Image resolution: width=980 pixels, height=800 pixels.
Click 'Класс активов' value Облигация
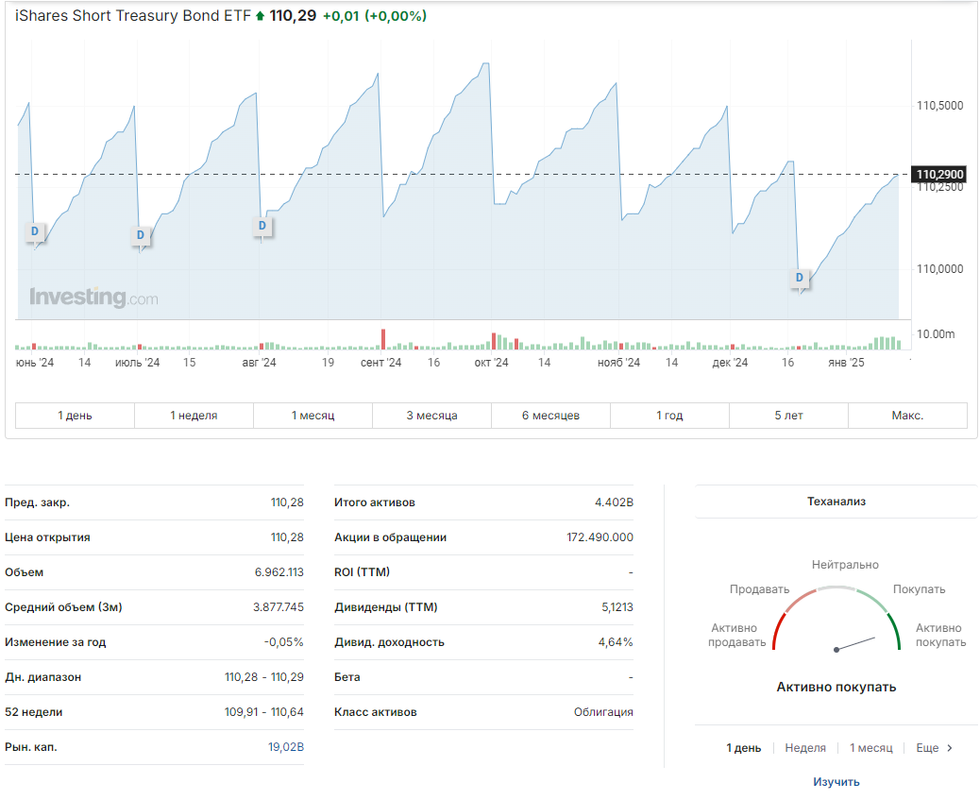pyautogui.click(x=603, y=712)
